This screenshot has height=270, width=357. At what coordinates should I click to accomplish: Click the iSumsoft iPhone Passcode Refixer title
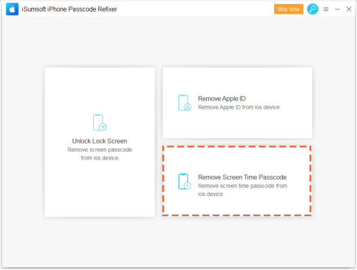(x=70, y=9)
